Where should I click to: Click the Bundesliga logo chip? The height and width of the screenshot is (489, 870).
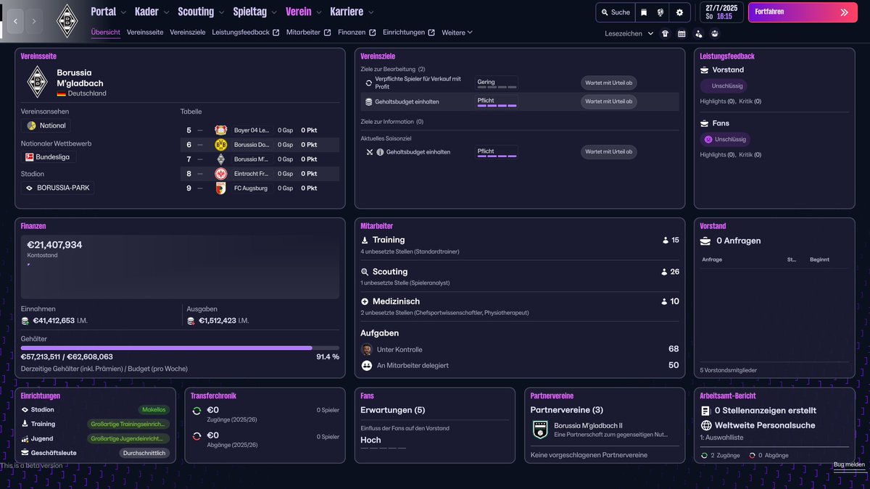[48, 156]
